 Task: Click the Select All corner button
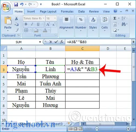pyautogui.click(x=4, y=49)
